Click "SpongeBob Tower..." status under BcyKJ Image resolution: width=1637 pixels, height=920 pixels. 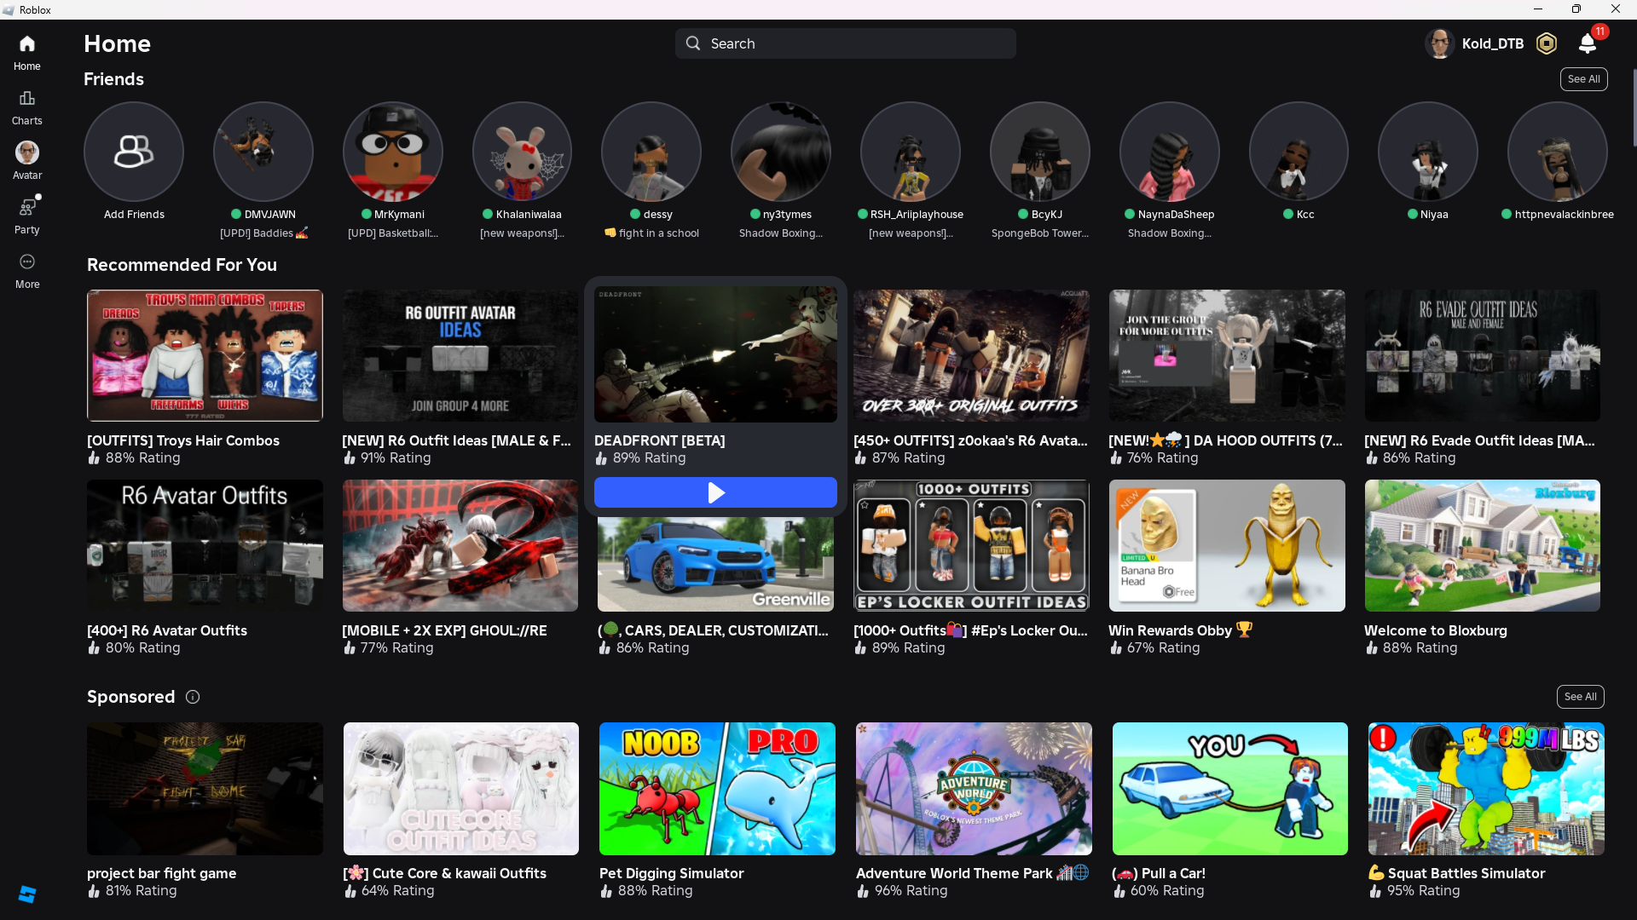point(1040,233)
